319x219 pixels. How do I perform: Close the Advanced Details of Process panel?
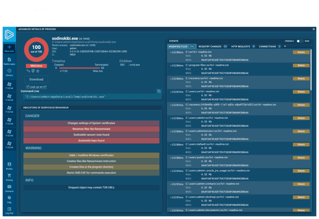(314, 29)
